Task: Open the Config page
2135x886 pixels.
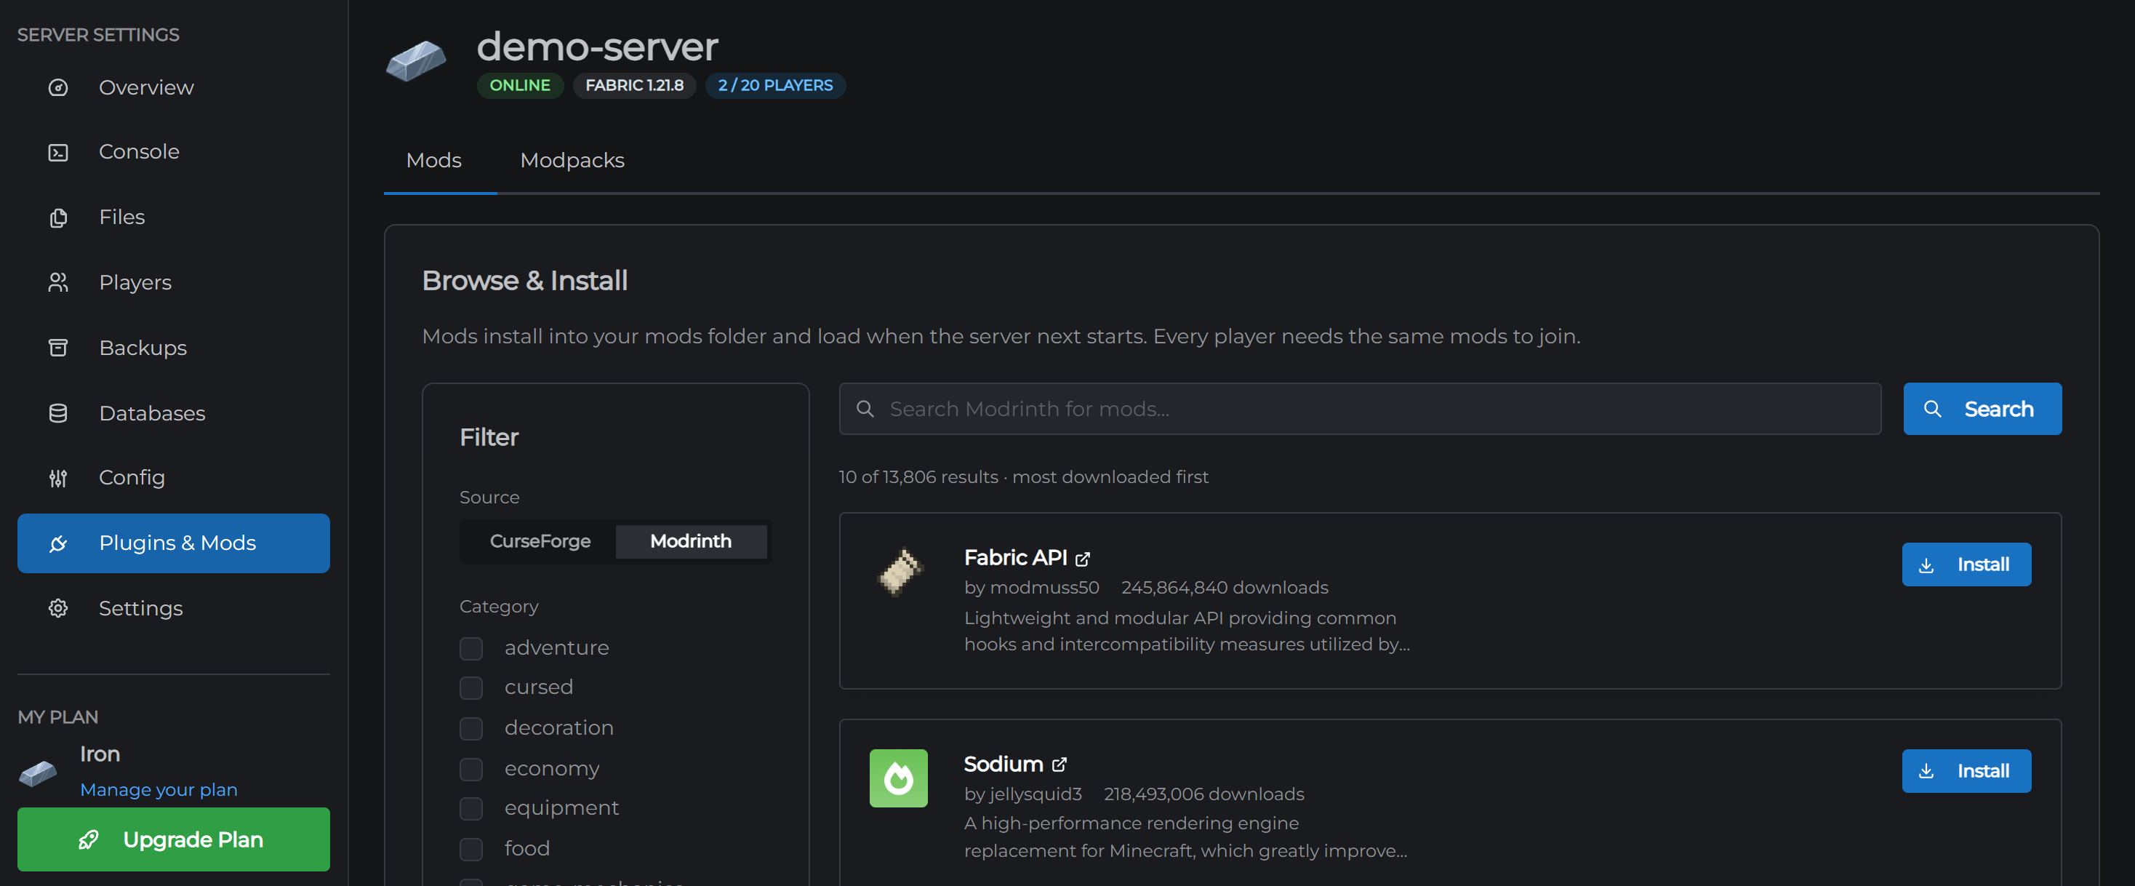Action: (x=173, y=477)
